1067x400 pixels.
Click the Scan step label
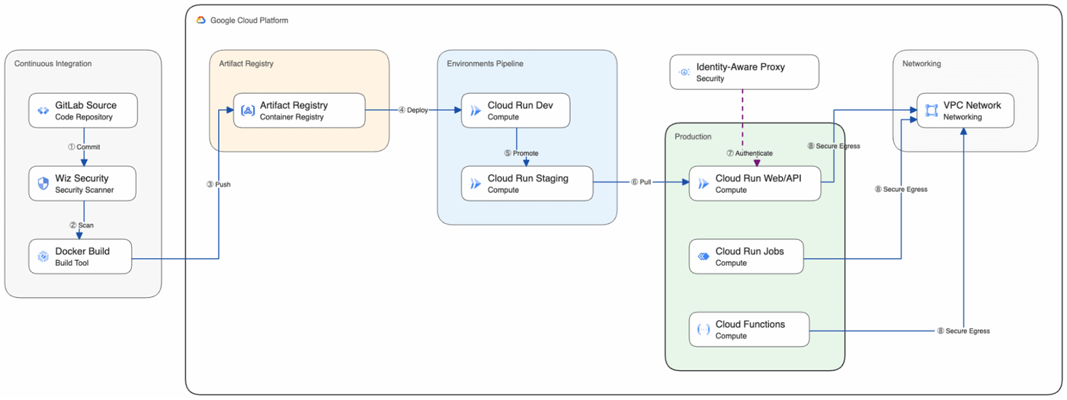pyautogui.click(x=82, y=225)
